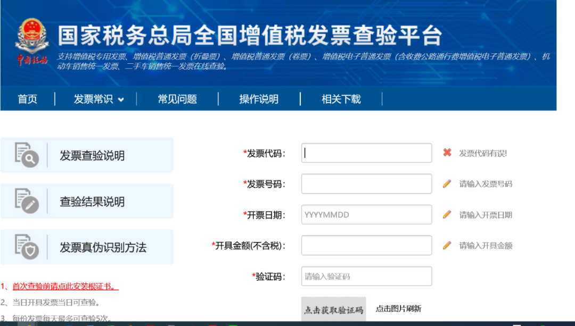The width and height of the screenshot is (575, 326).
Task: Focus the 验证码 input field
Action: click(x=367, y=276)
